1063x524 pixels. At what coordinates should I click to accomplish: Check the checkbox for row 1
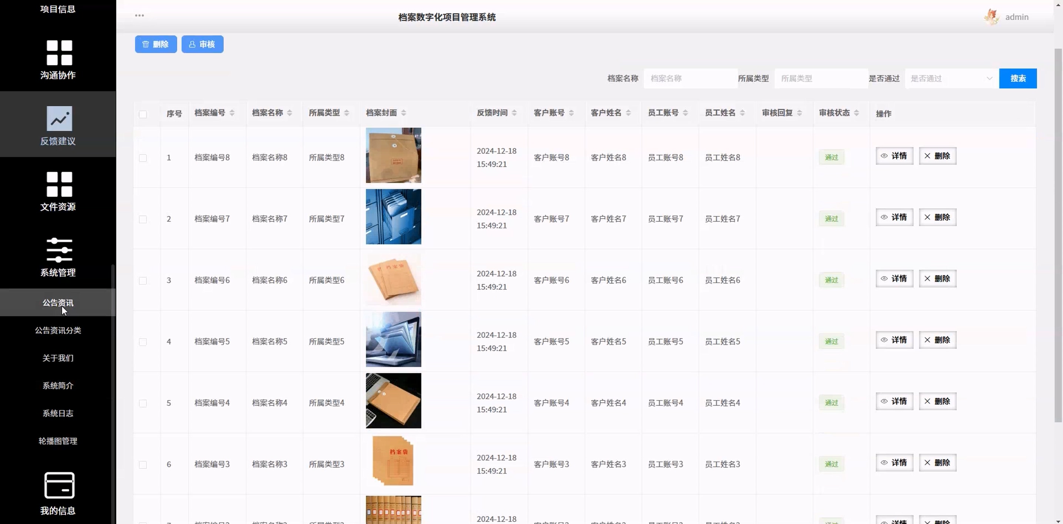point(143,158)
